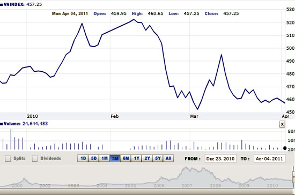Edit the FROM date field
Screen dimensions: 295x195
(x=220, y=159)
